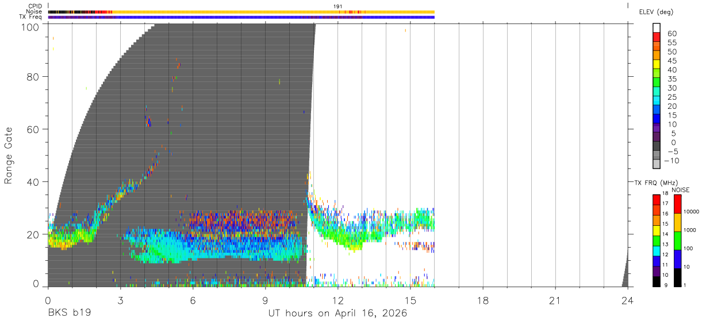Pick TX FRQ bar segment between 9 and 10

point(657,281)
